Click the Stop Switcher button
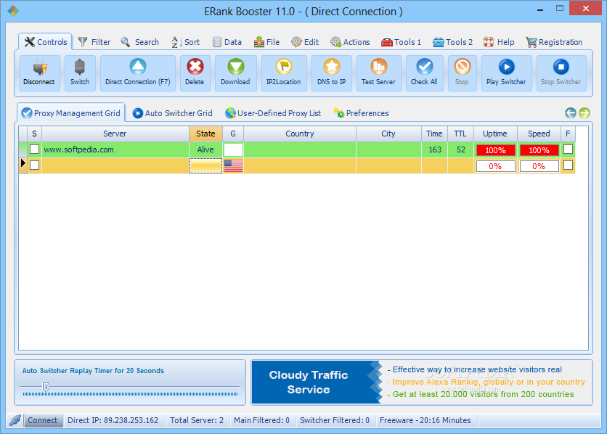 pyautogui.click(x=561, y=73)
